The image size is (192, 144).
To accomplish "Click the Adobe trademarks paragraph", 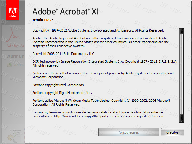I will (x=100, y=42).
